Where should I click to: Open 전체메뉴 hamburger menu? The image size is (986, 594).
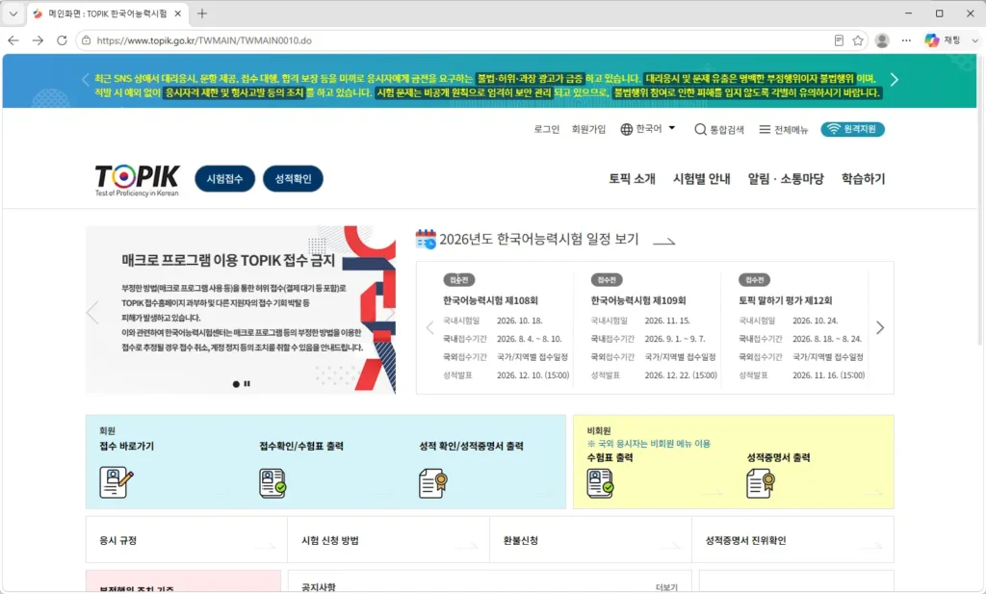[783, 129]
